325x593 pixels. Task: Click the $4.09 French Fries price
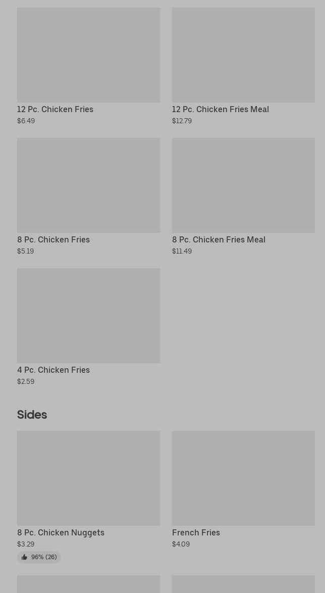181,544
